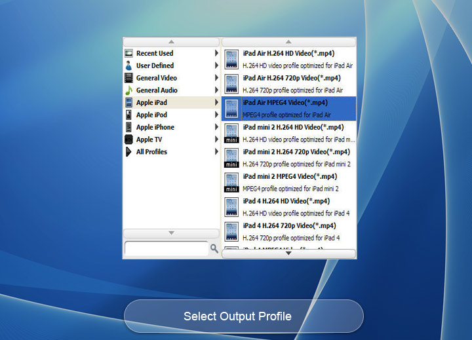
Task: Expand the Apple TV submenu arrow
Action: (216, 140)
